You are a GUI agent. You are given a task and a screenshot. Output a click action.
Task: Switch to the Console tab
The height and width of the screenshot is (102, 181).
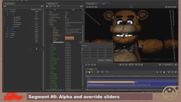tap(104, 4)
